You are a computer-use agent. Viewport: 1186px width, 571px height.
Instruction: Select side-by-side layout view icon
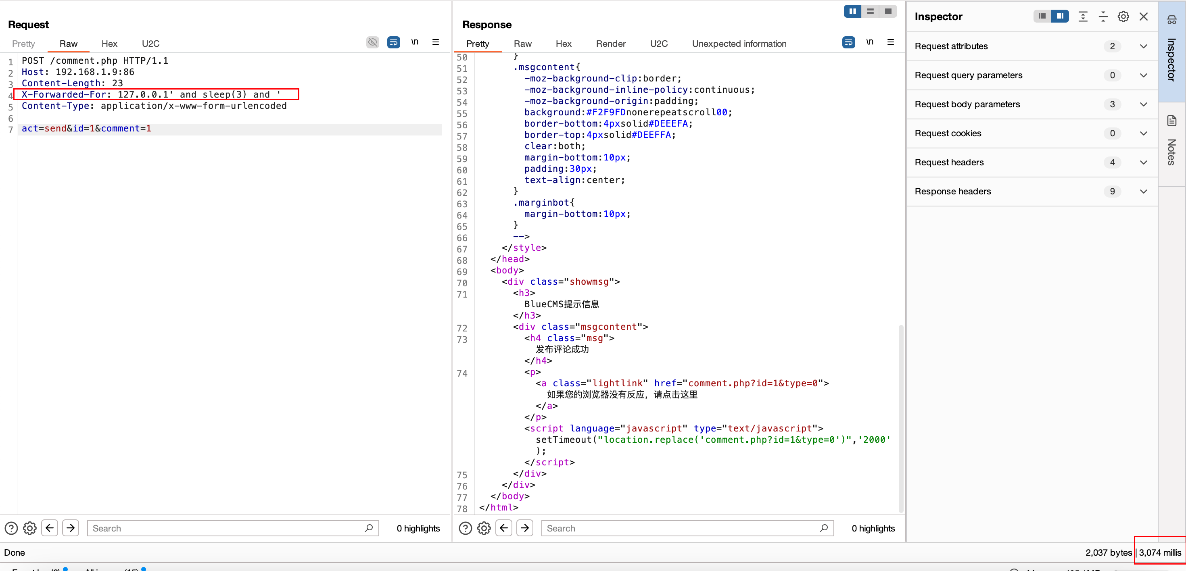[852, 11]
